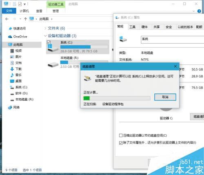Cancel the disk cleanup calculation
This screenshot has width=204, height=175.
[x=165, y=97]
